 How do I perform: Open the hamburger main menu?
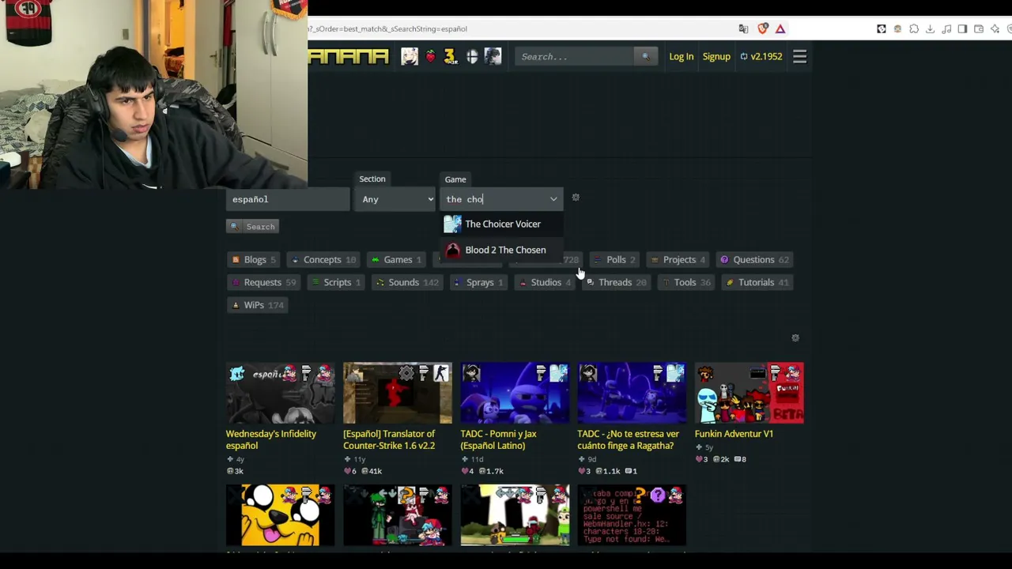point(799,56)
